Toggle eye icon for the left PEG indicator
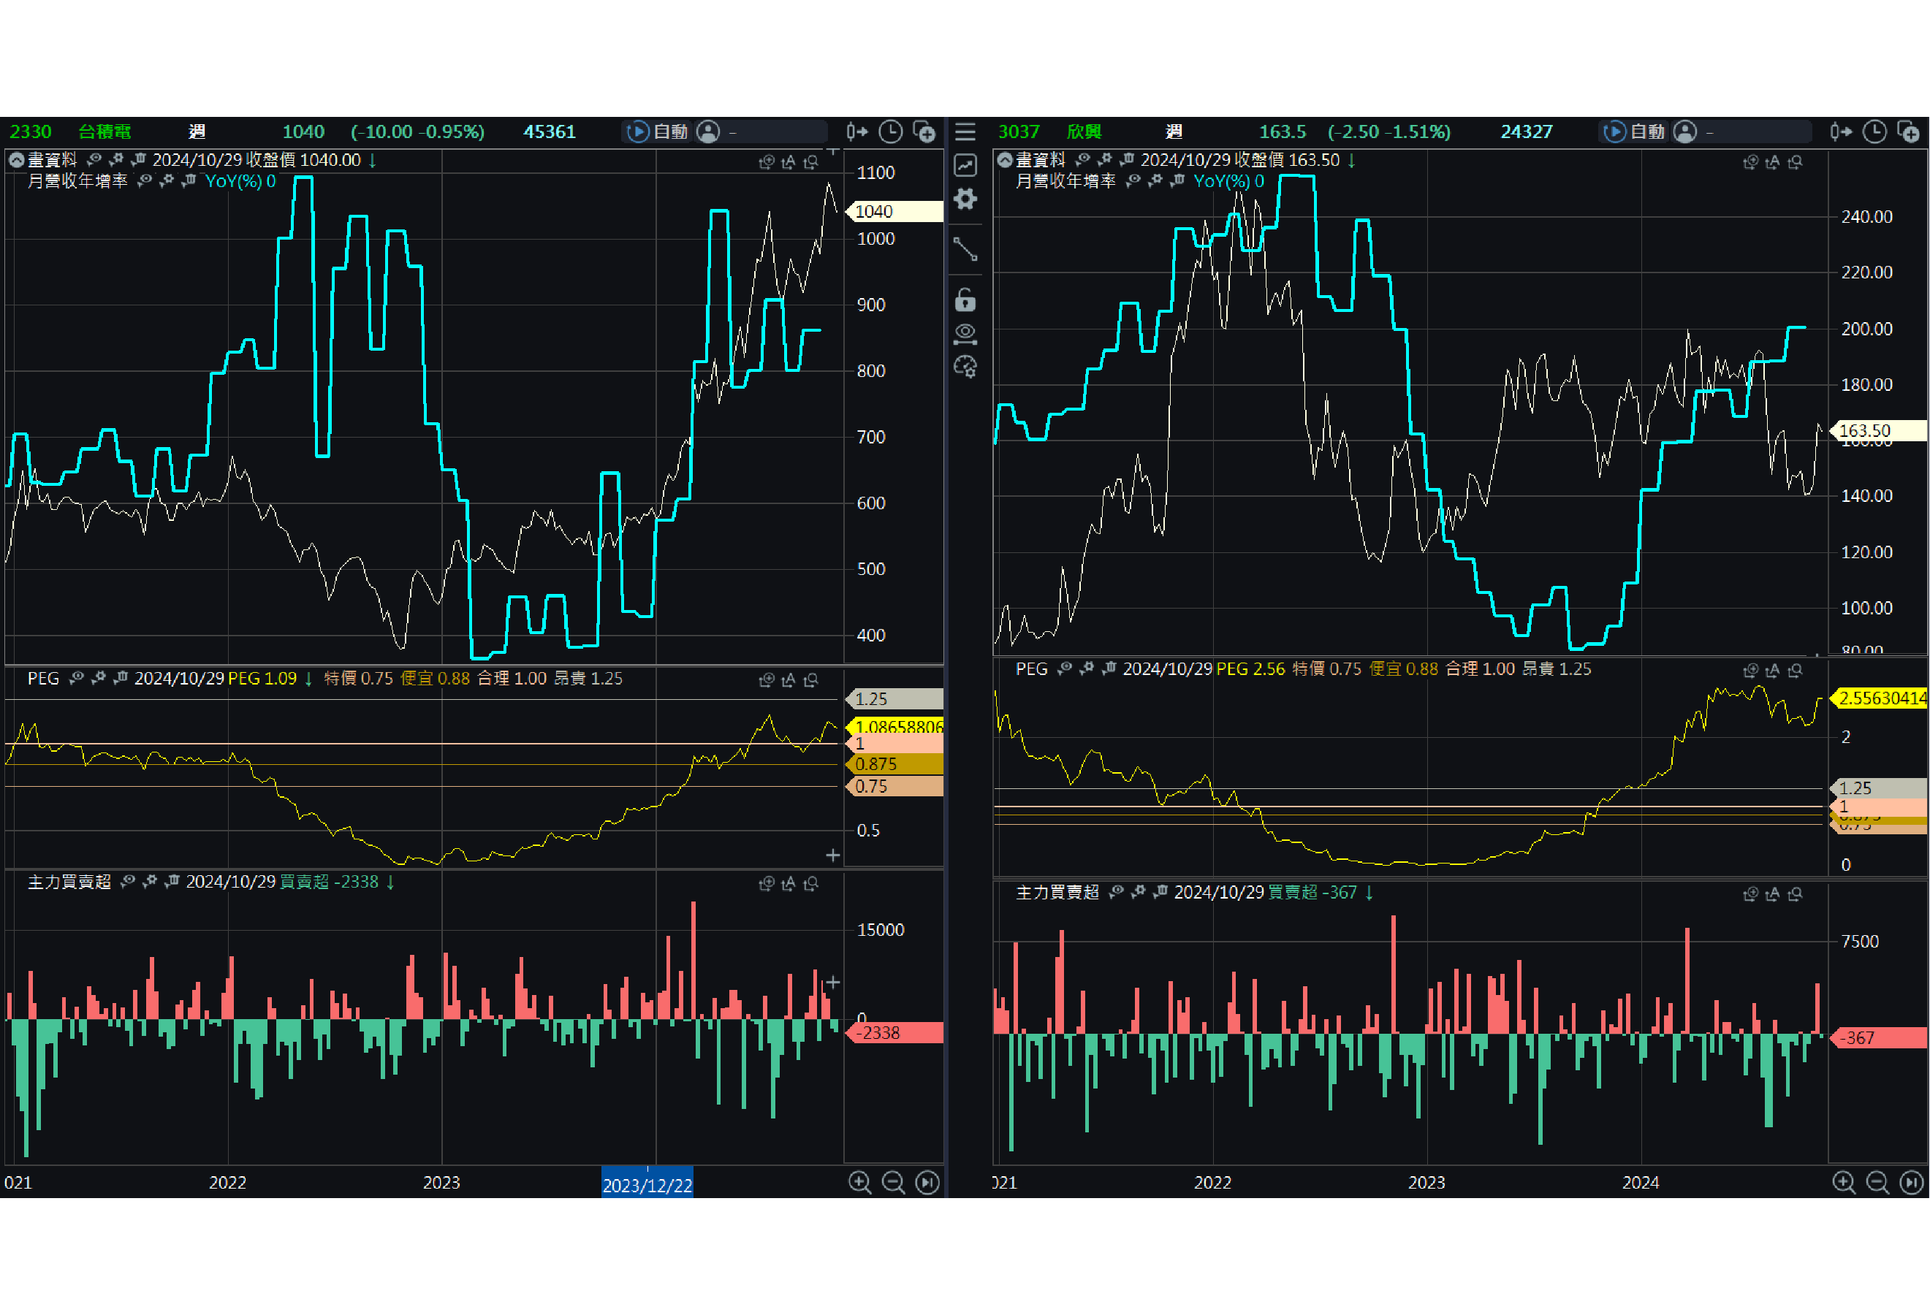This screenshot has height=1315, width=1930. click(77, 678)
